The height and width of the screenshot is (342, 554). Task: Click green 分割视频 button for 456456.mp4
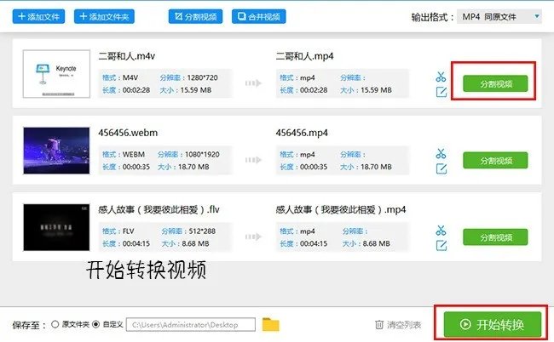pyautogui.click(x=495, y=161)
